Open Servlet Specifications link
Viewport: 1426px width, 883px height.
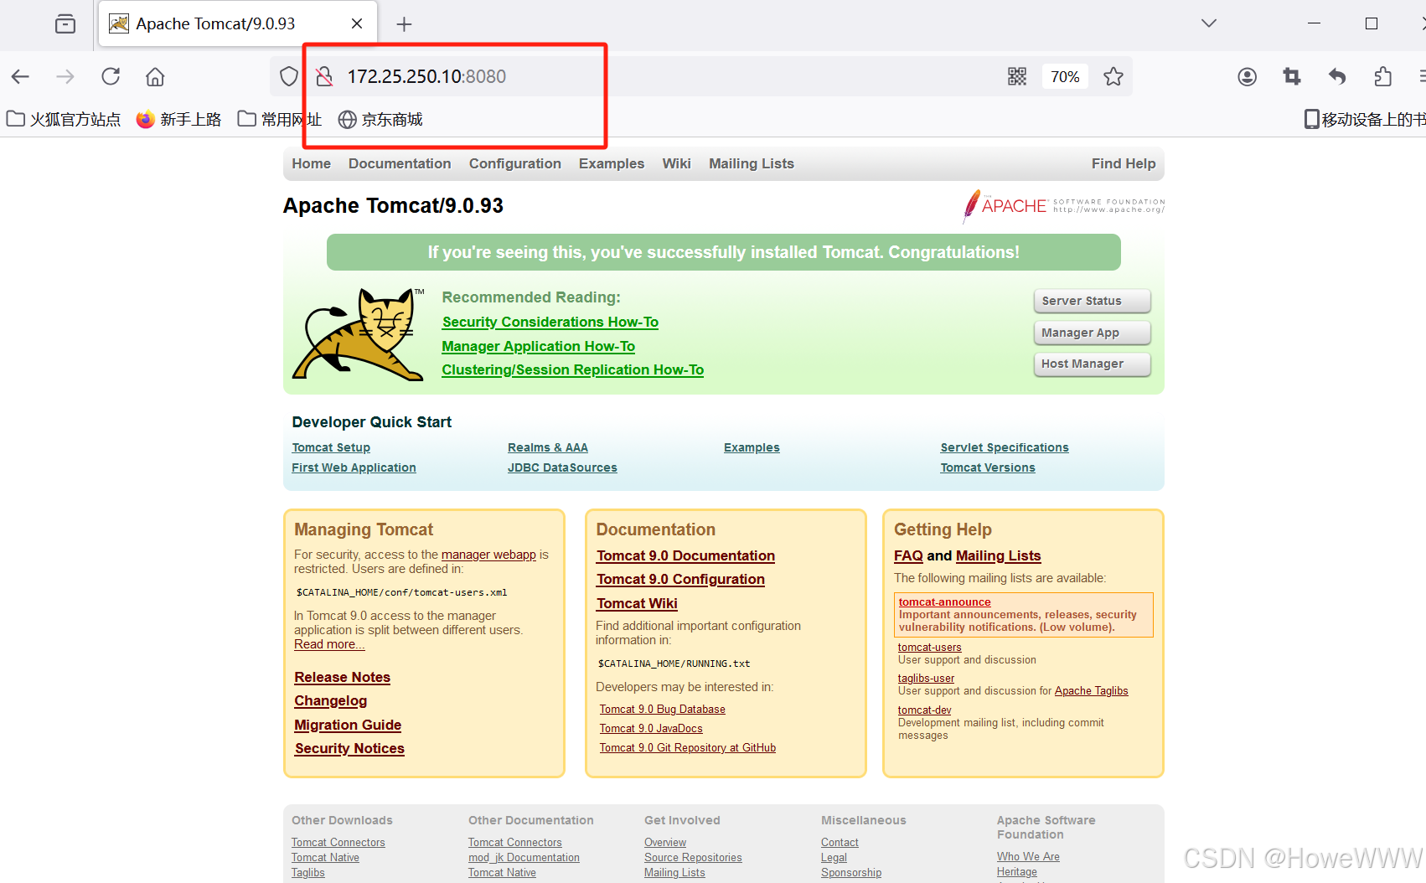(1005, 447)
